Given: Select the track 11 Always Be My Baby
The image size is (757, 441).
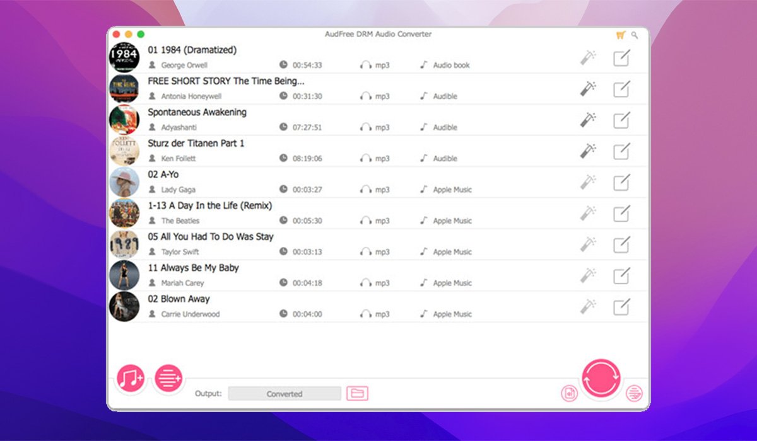Looking at the screenshot, I should 193,268.
